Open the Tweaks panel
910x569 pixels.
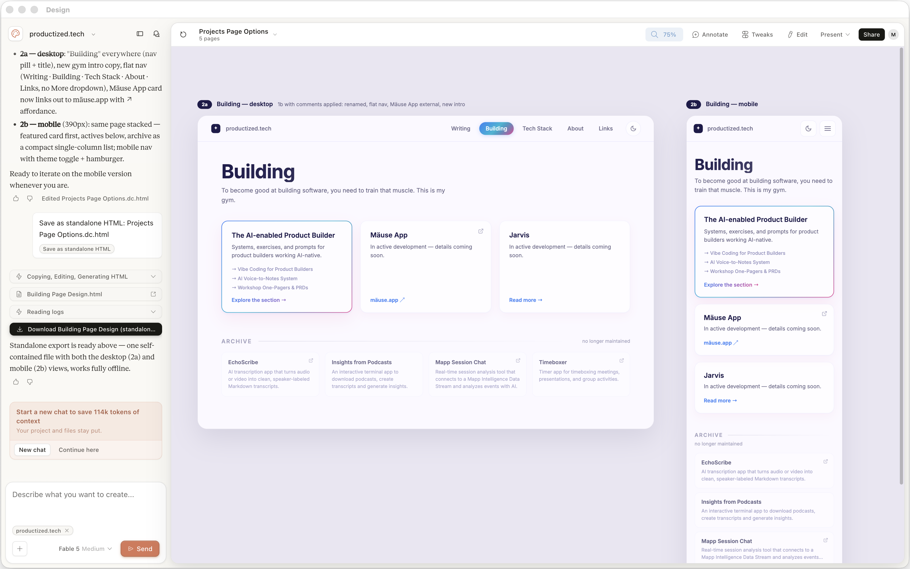(x=757, y=34)
